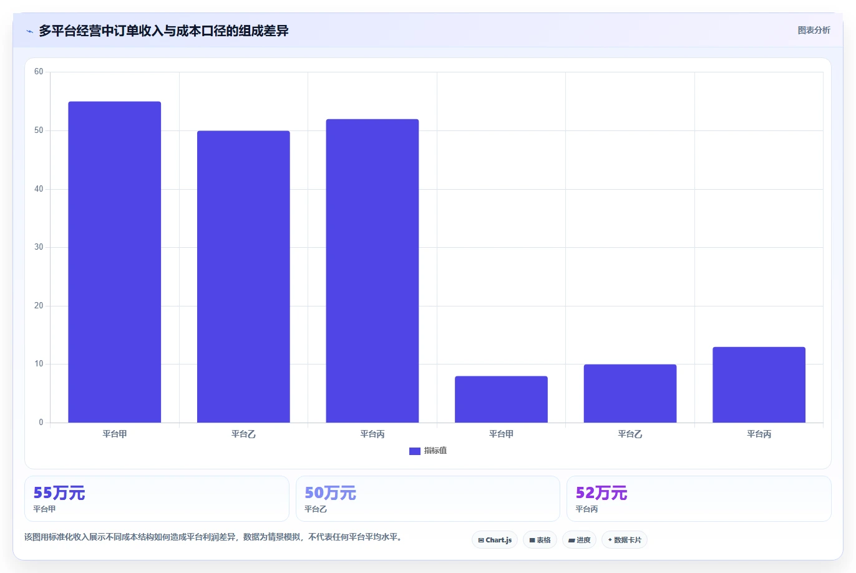The image size is (856, 573).
Task: Click the 图表分析 label in header
Action: coord(814,30)
